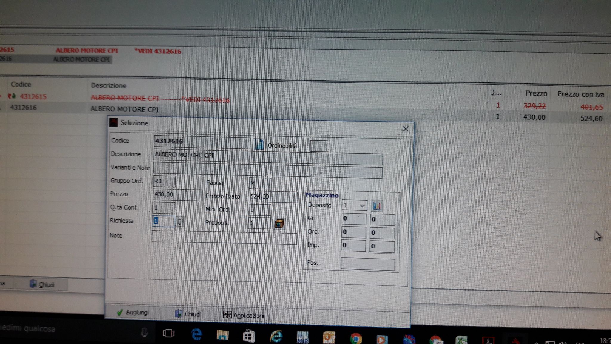Open Google Chrome from the taskbar

click(x=355, y=339)
